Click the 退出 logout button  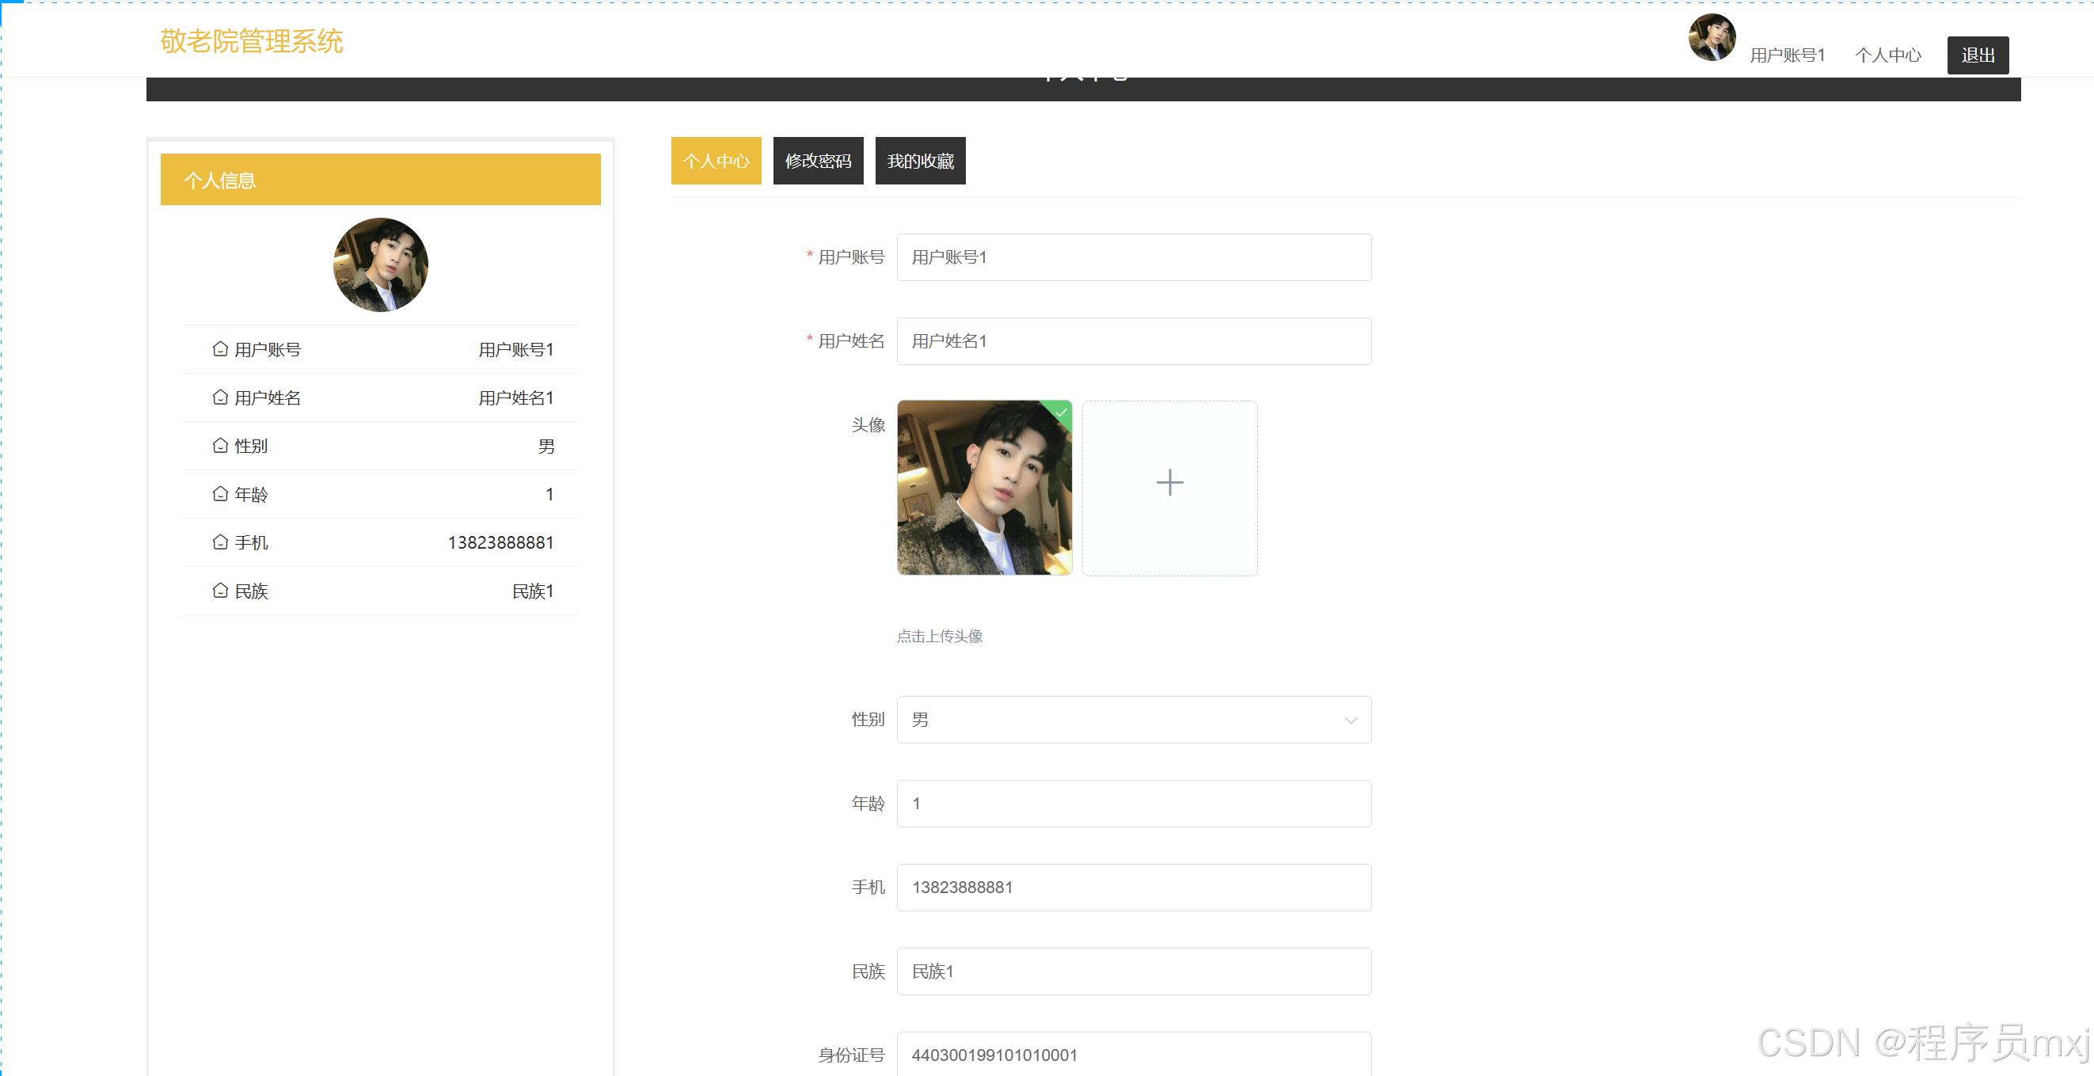click(1978, 55)
